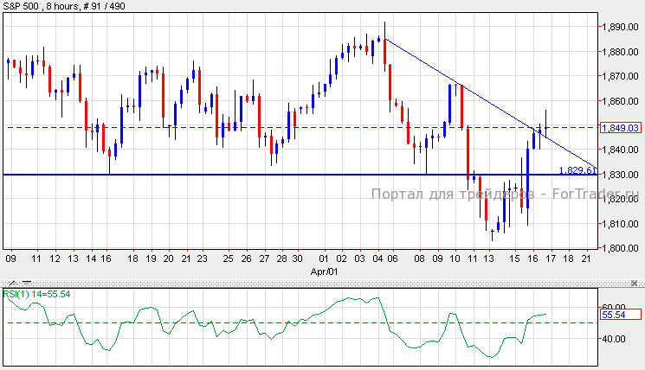Image resolution: width=645 pixels, height=370 pixels.
Task: Click the 1,870.00 price axis label
Action: [x=620, y=76]
